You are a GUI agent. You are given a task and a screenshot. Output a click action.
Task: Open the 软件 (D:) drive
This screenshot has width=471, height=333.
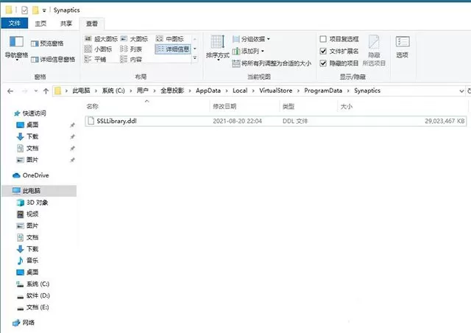point(33,295)
